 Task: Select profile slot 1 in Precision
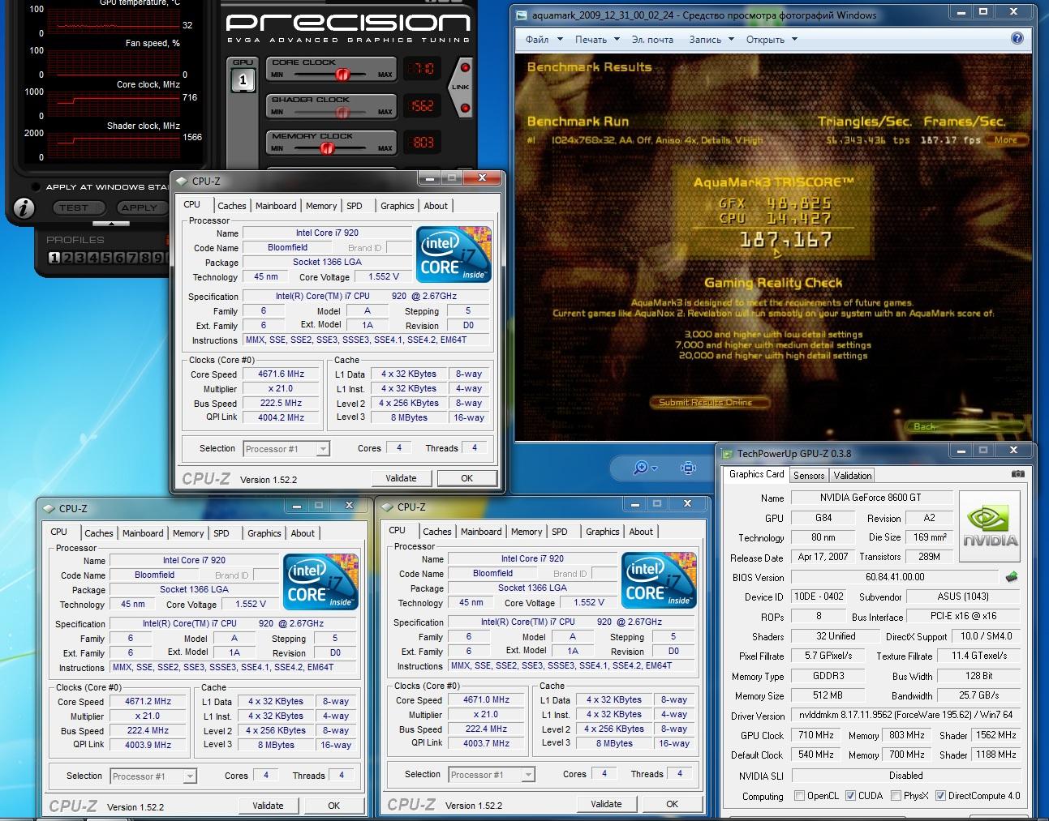tap(54, 258)
